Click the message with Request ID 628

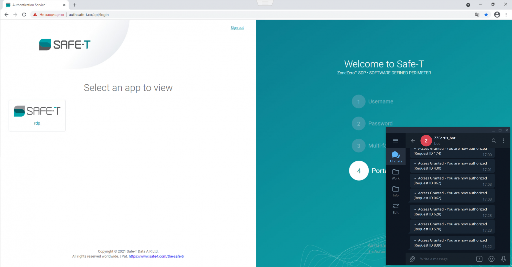tap(452, 212)
